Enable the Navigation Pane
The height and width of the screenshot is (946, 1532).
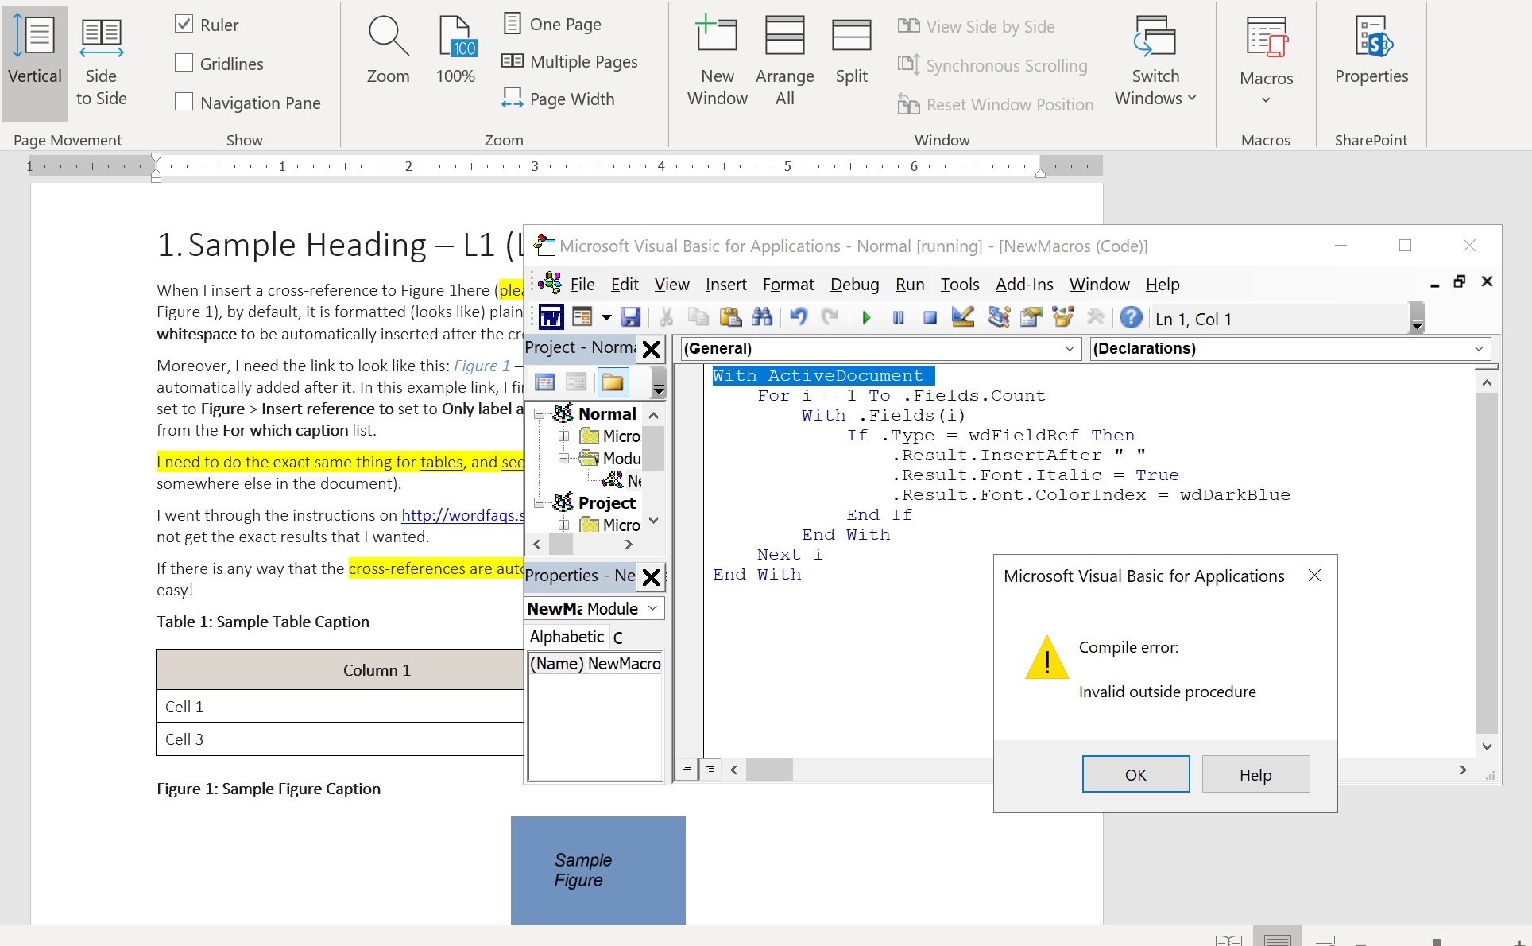point(184,102)
